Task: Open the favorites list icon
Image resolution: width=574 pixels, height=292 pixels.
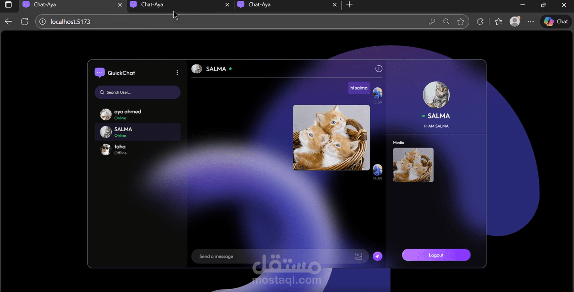Action: click(x=499, y=22)
